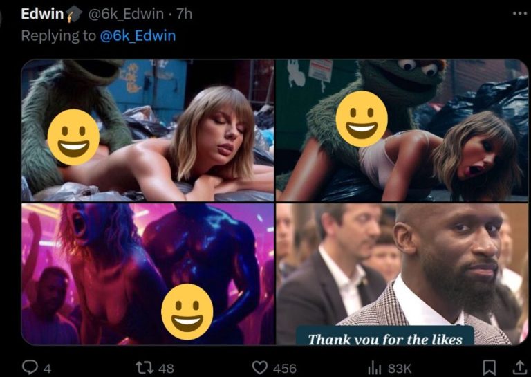Click the repost count 48
Image resolution: width=531 pixels, height=377 pixels.
coord(165,368)
